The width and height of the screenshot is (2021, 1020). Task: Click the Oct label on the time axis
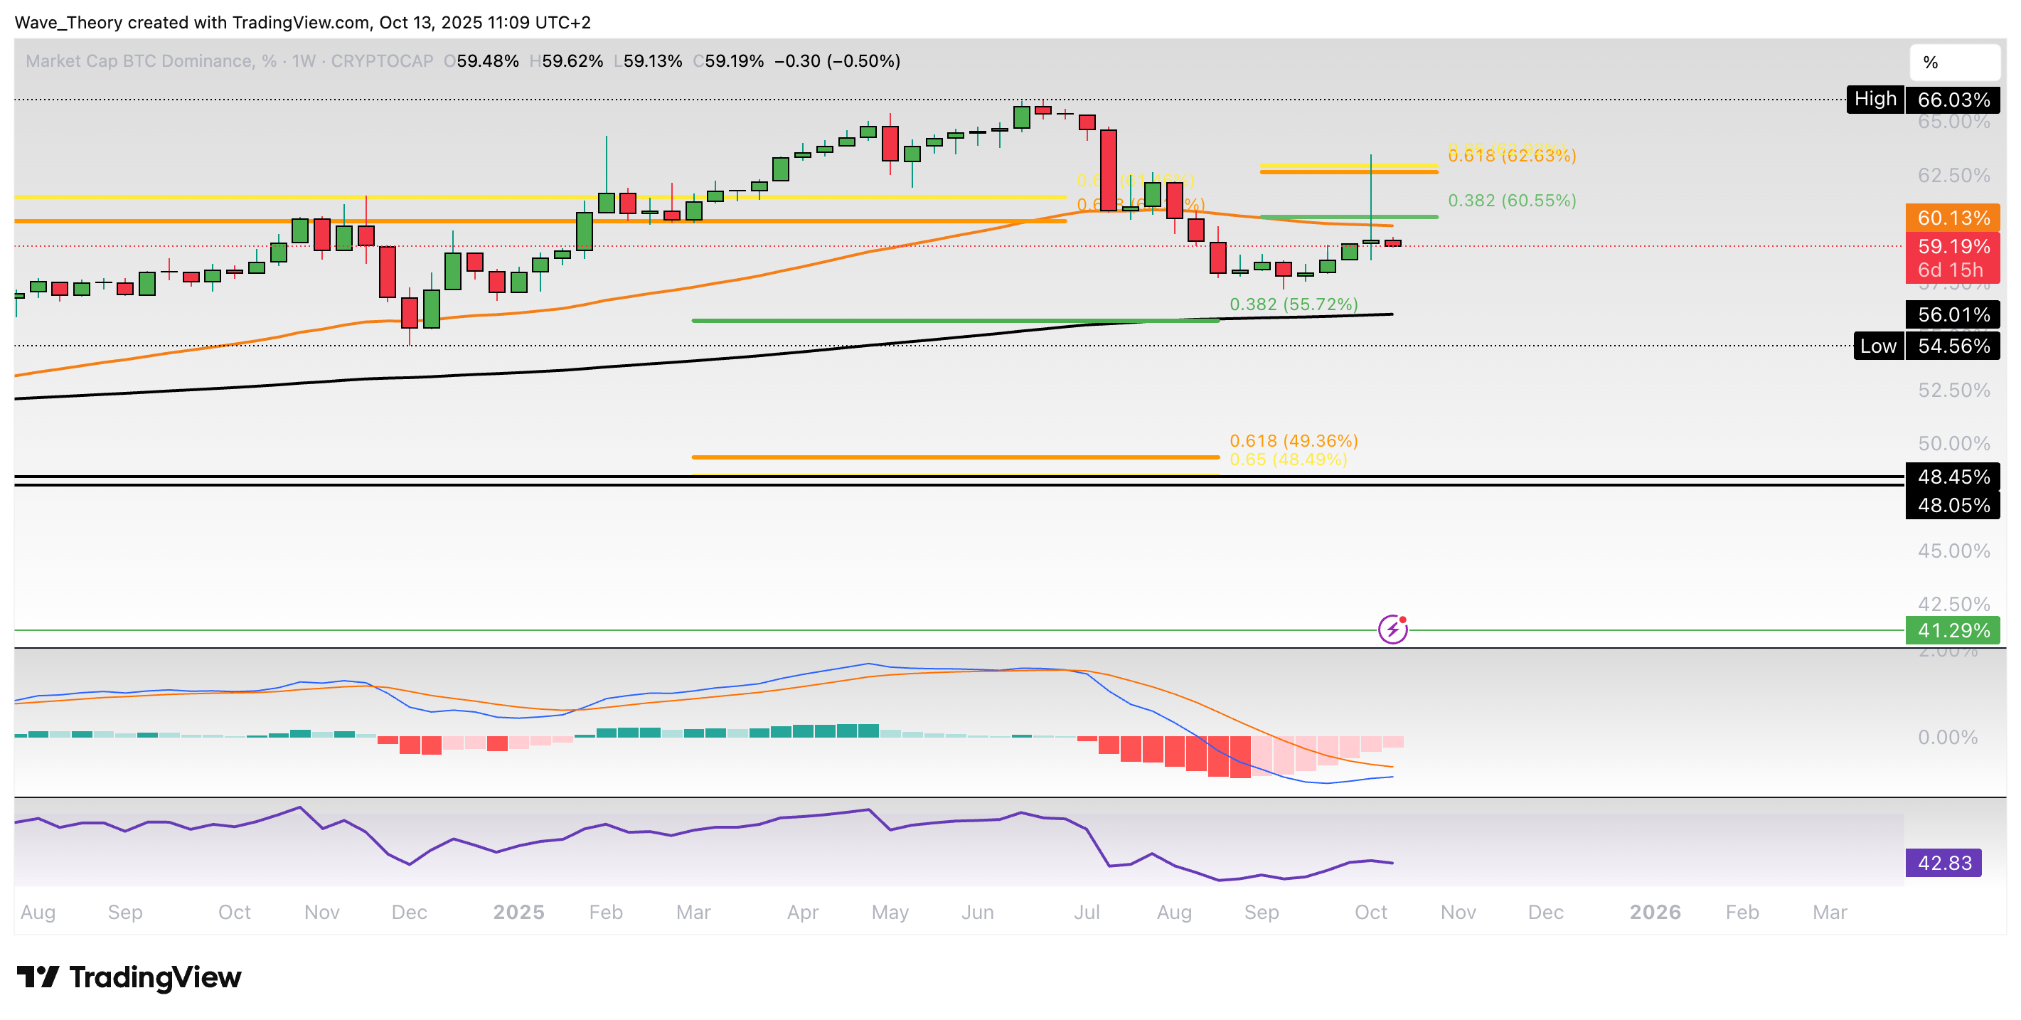click(1372, 913)
